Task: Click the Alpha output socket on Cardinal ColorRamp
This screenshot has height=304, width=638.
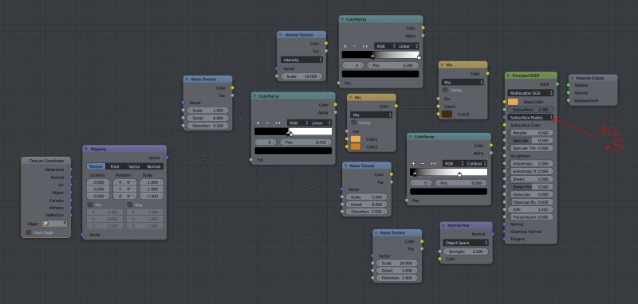Action: pyautogui.click(x=491, y=153)
